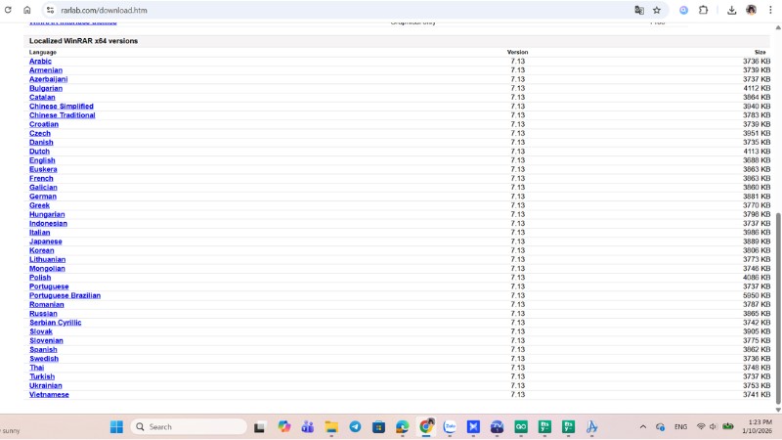Select the Chinese Simplified link

(x=61, y=107)
